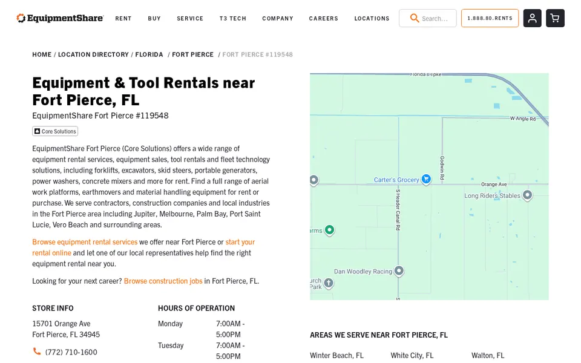The image size is (581, 363).
Task: Click the HOURS OF OPERATION heading
Action: (x=196, y=308)
